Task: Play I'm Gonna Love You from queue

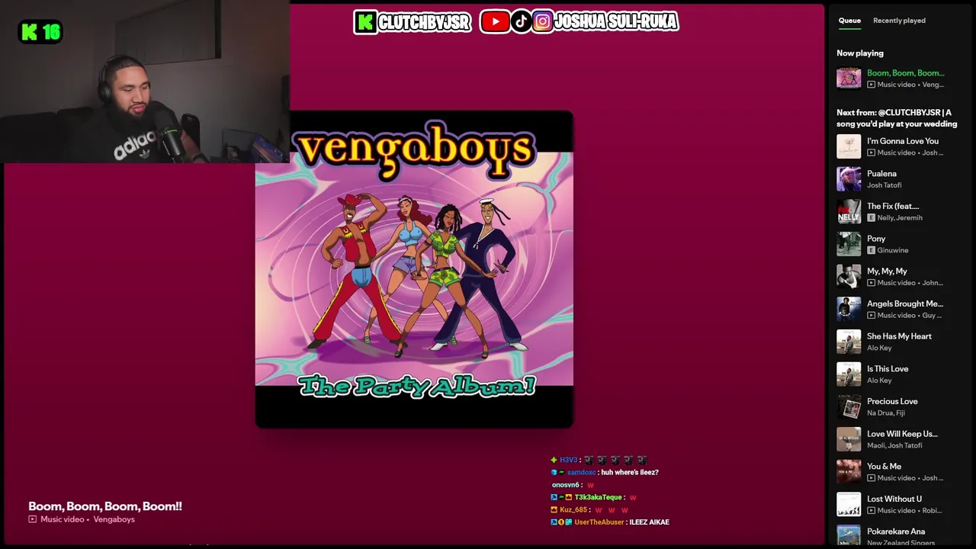Action: 903,141
